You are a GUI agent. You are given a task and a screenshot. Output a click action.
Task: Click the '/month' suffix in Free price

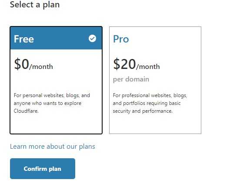click(41, 67)
